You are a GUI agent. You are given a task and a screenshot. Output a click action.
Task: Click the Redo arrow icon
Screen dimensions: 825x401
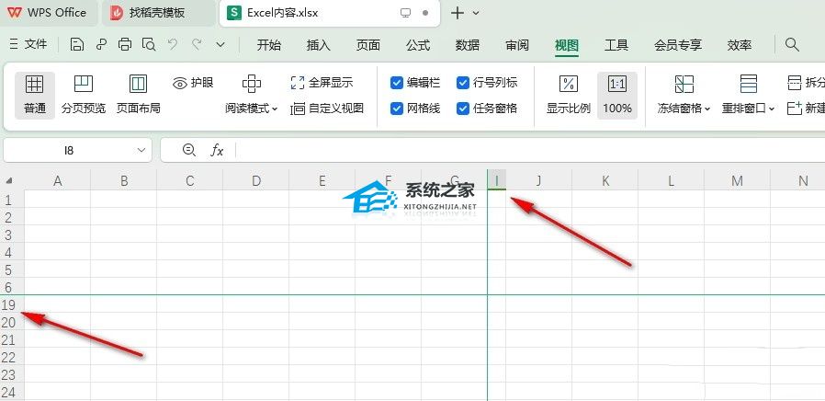(x=197, y=44)
